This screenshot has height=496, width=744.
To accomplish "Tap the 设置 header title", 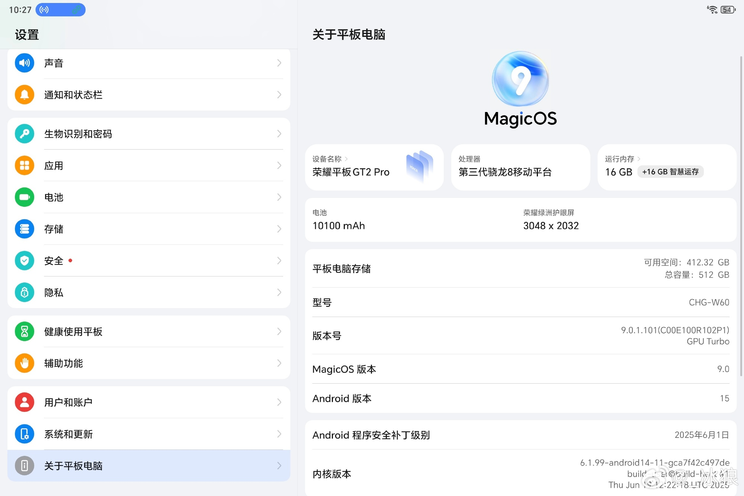I will pyautogui.click(x=27, y=35).
